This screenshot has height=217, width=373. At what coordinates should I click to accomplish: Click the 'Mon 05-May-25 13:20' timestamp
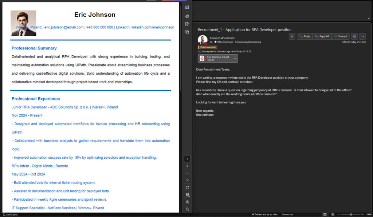click(354, 42)
